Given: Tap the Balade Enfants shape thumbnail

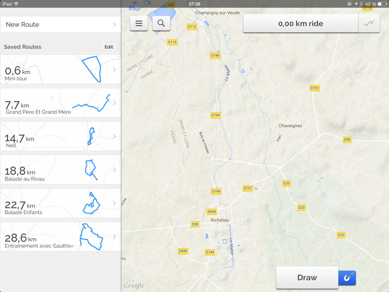Looking at the screenshot, I should (91, 203).
